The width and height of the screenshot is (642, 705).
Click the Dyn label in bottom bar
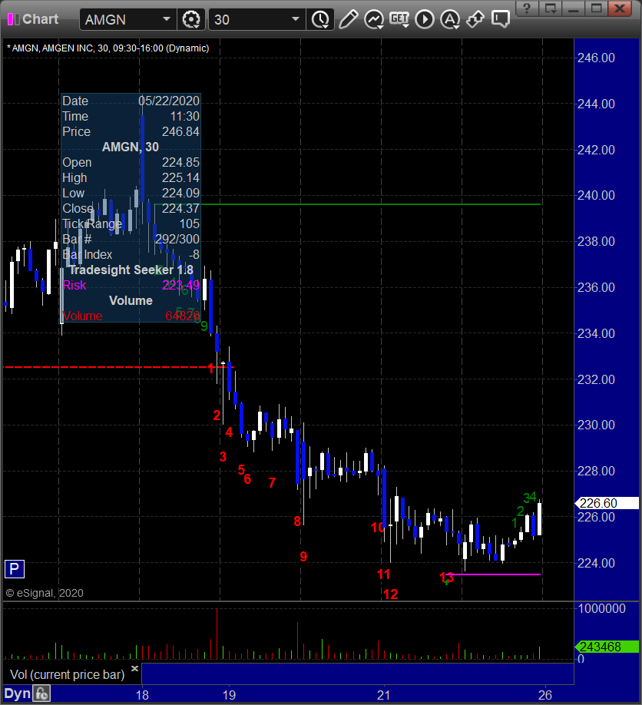17,693
